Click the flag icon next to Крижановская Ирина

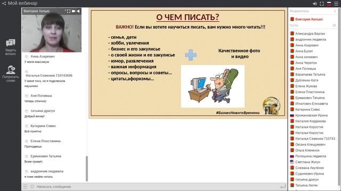coord(292,116)
